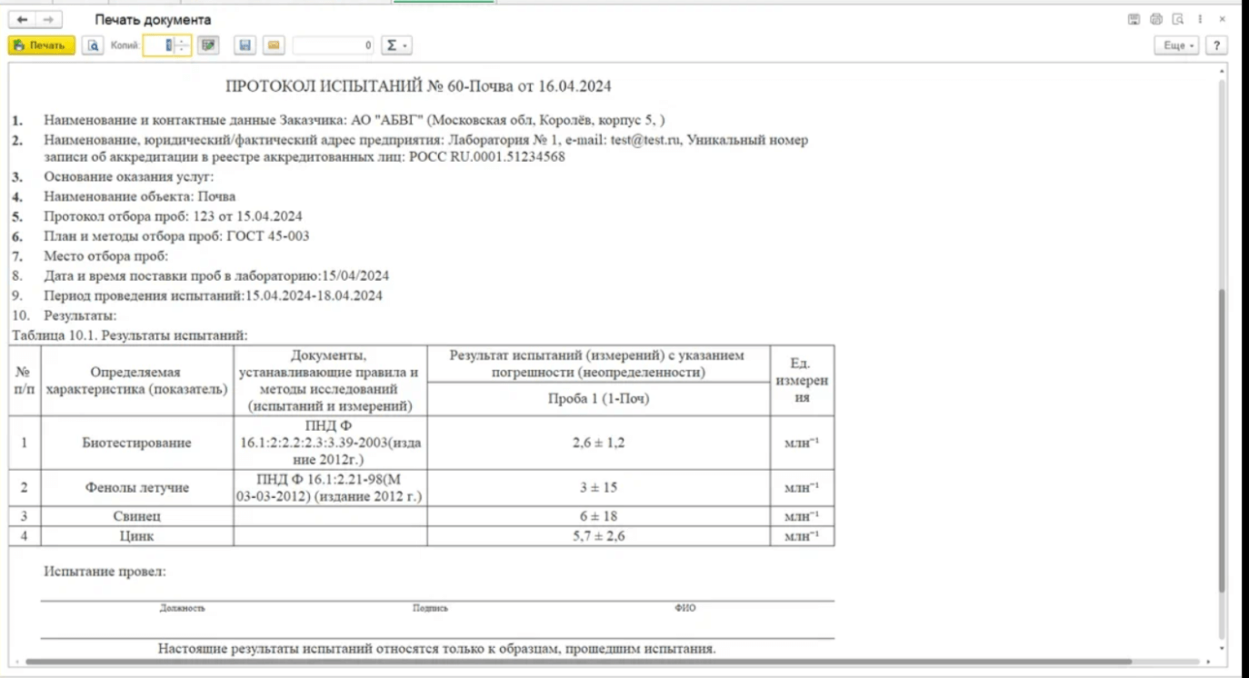Image resolution: width=1249 pixels, height=678 pixels.
Task: Save document with floppy disk toolbar icon
Action: [244, 45]
